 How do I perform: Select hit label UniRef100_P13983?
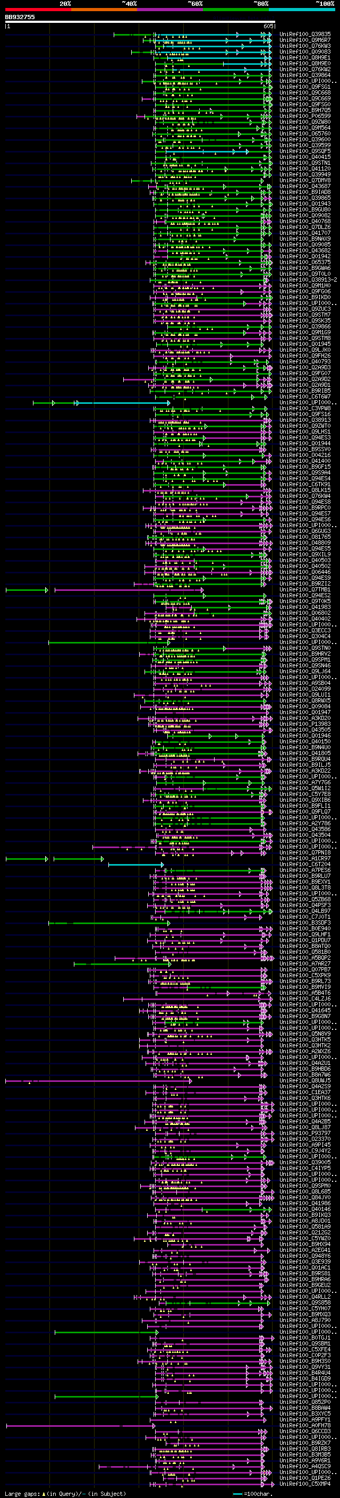pos(305,724)
